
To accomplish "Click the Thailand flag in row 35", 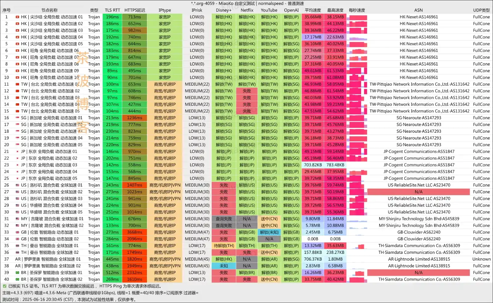I will point(18,246).
